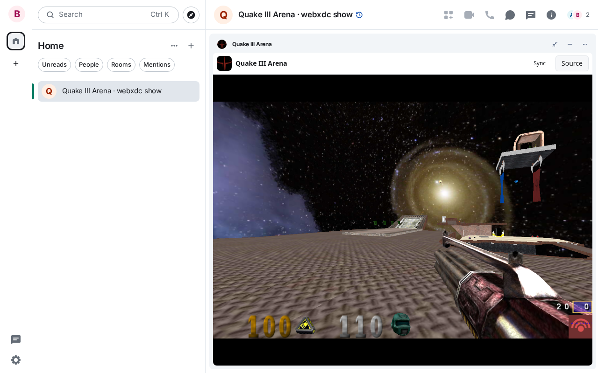Open the Explore rooms compass icon

click(x=191, y=15)
